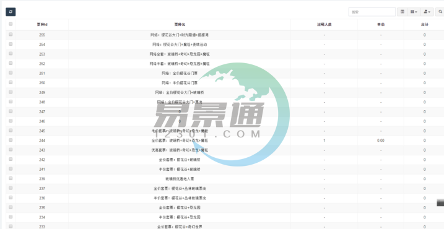Toggle the table card view icon
The width and height of the screenshot is (444, 229).
click(x=402, y=12)
